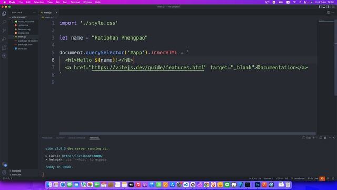The image size is (337, 190).
Task: Open package-lock.json in explorer
Action: tap(28, 41)
